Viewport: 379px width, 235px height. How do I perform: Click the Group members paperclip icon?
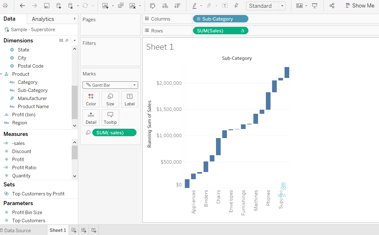coord(209,6)
